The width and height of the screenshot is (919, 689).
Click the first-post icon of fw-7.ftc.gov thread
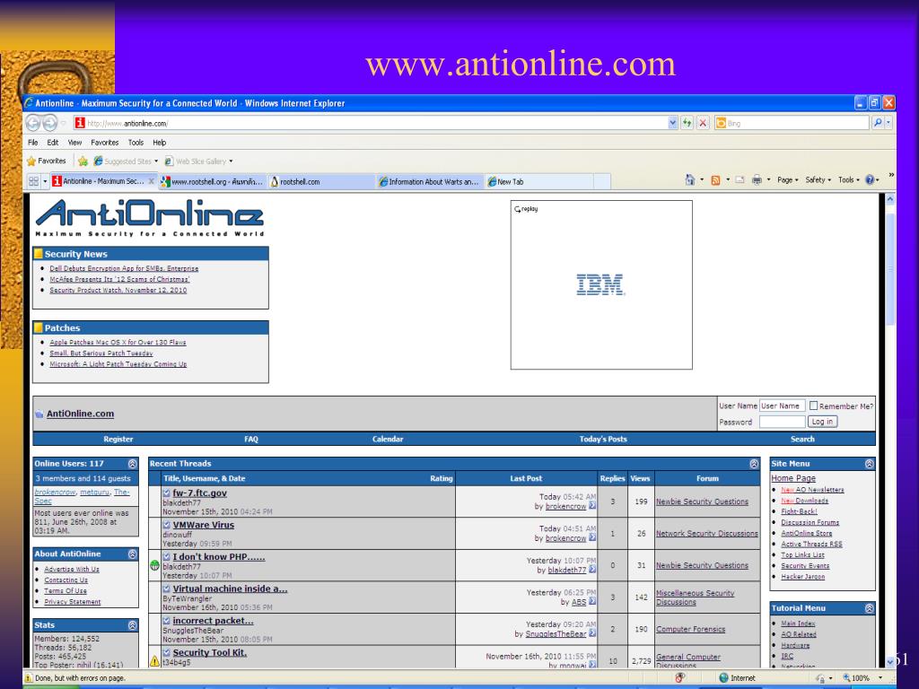point(166,493)
